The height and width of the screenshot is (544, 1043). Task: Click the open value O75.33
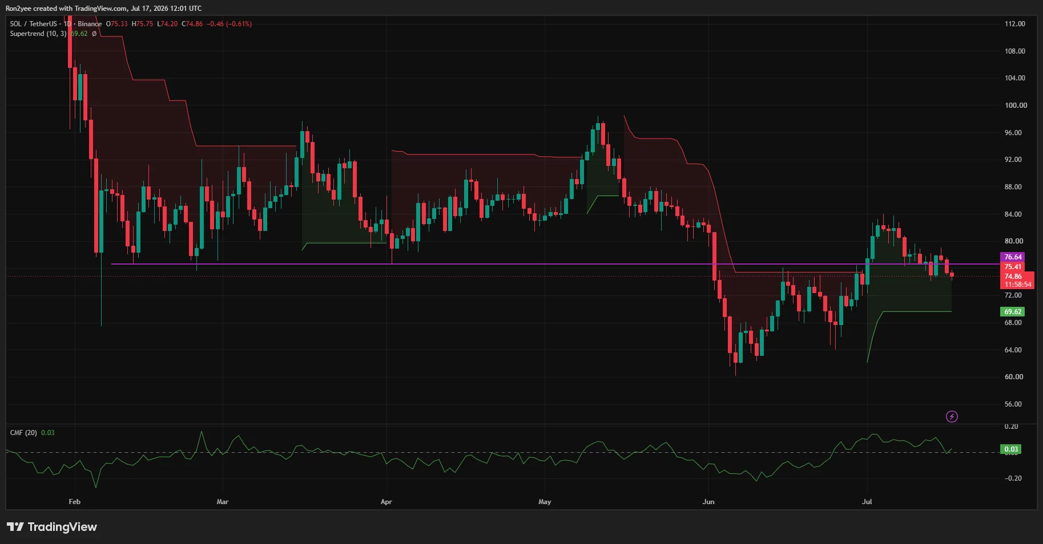tap(117, 24)
